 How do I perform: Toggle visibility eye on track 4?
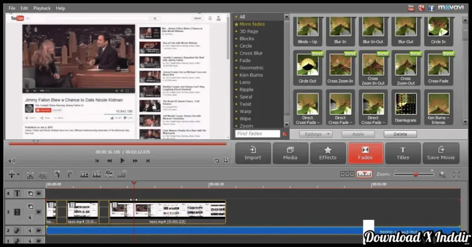(39, 194)
